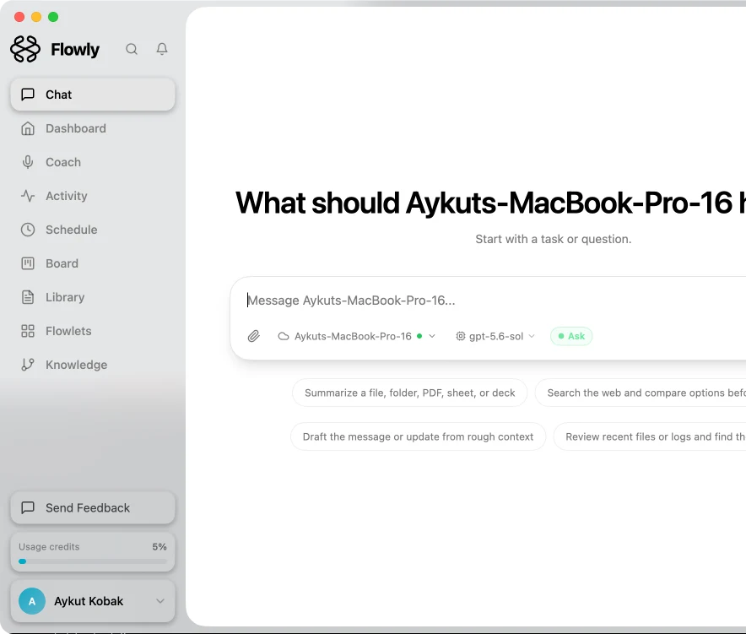The height and width of the screenshot is (634, 746).
Task: Close the window with the red button
Action: [19, 17]
